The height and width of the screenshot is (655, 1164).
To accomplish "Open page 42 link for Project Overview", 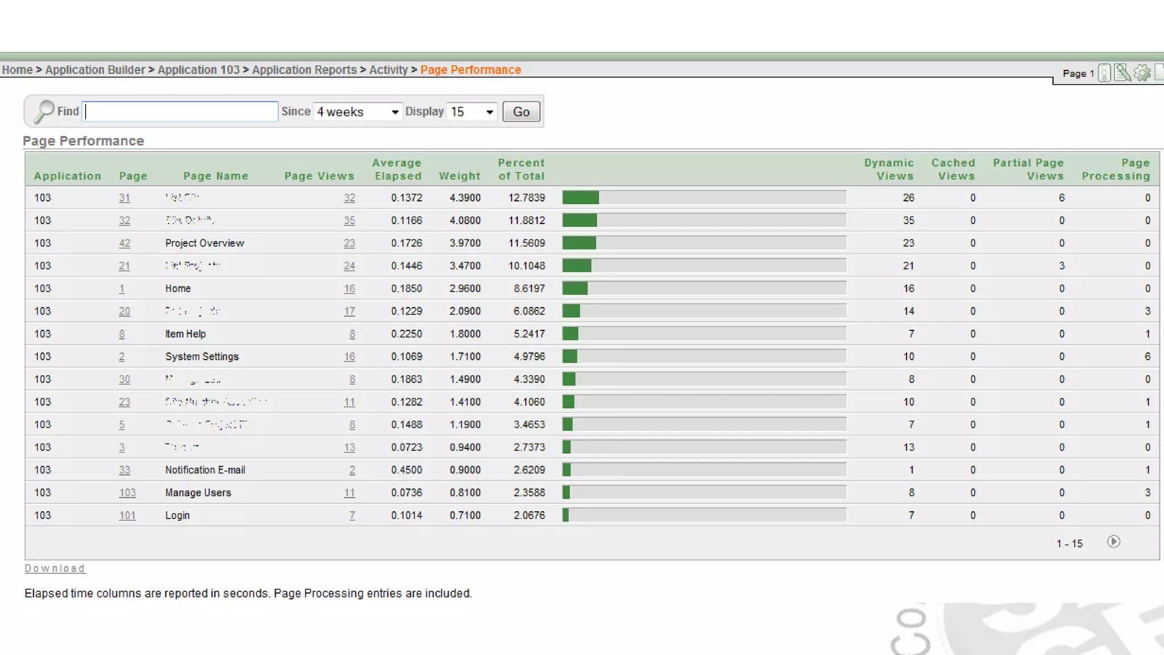I will [x=124, y=243].
